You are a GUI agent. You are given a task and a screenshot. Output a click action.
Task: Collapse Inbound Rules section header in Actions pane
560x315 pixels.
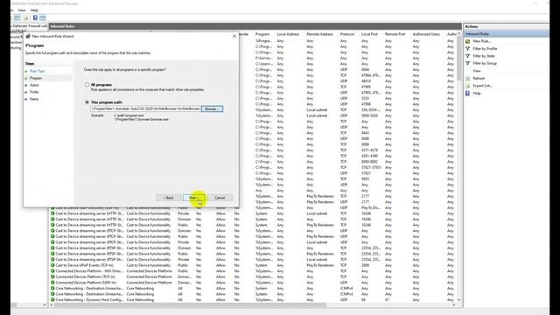(507, 34)
